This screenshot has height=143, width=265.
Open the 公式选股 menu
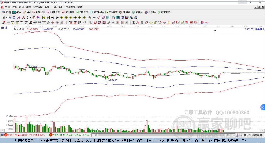click(x=38, y=7)
